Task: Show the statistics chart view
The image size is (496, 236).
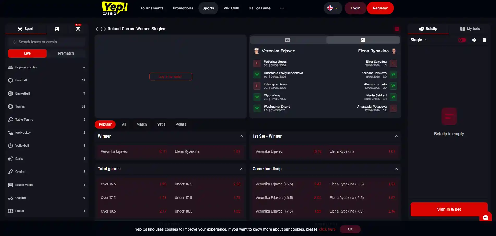Action: pyautogui.click(x=363, y=40)
